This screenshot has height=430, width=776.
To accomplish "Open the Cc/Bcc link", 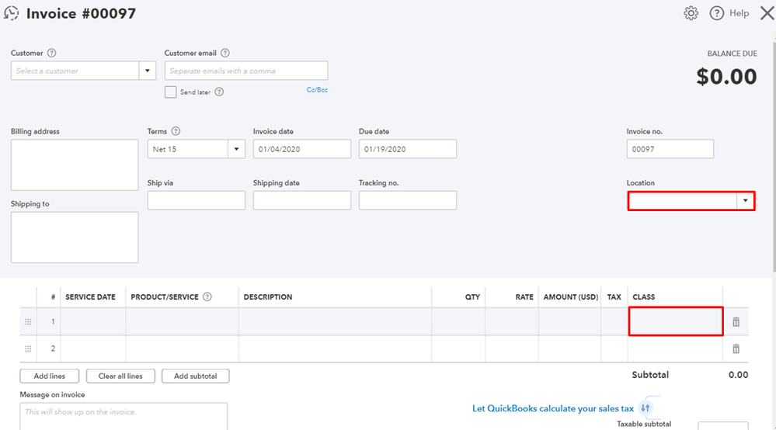I will [317, 90].
